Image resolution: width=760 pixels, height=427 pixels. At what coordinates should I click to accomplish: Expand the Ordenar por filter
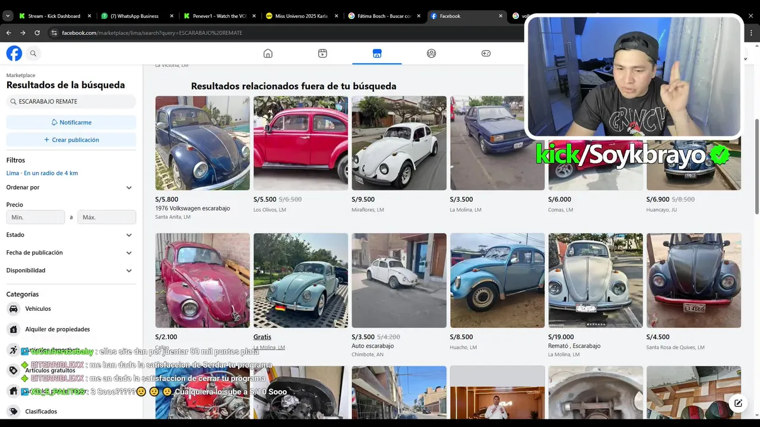pos(71,187)
